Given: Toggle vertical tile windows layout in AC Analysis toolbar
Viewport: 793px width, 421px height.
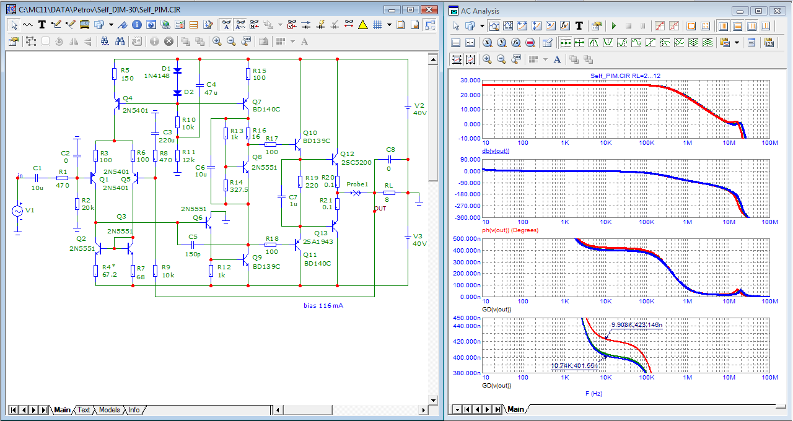Looking at the screenshot, I should pos(723,26).
